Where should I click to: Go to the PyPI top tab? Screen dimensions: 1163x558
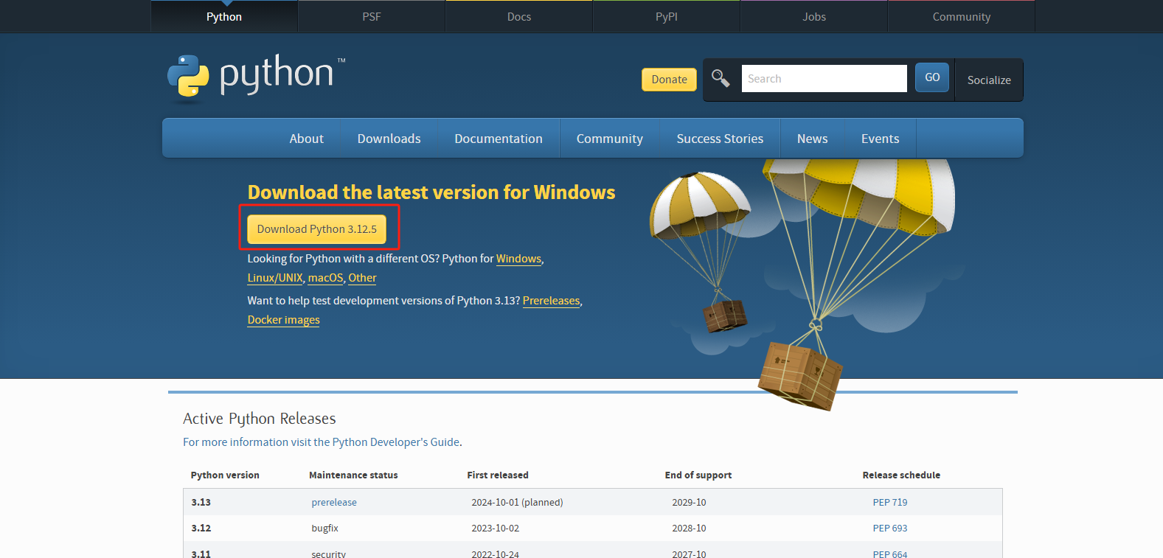(667, 17)
